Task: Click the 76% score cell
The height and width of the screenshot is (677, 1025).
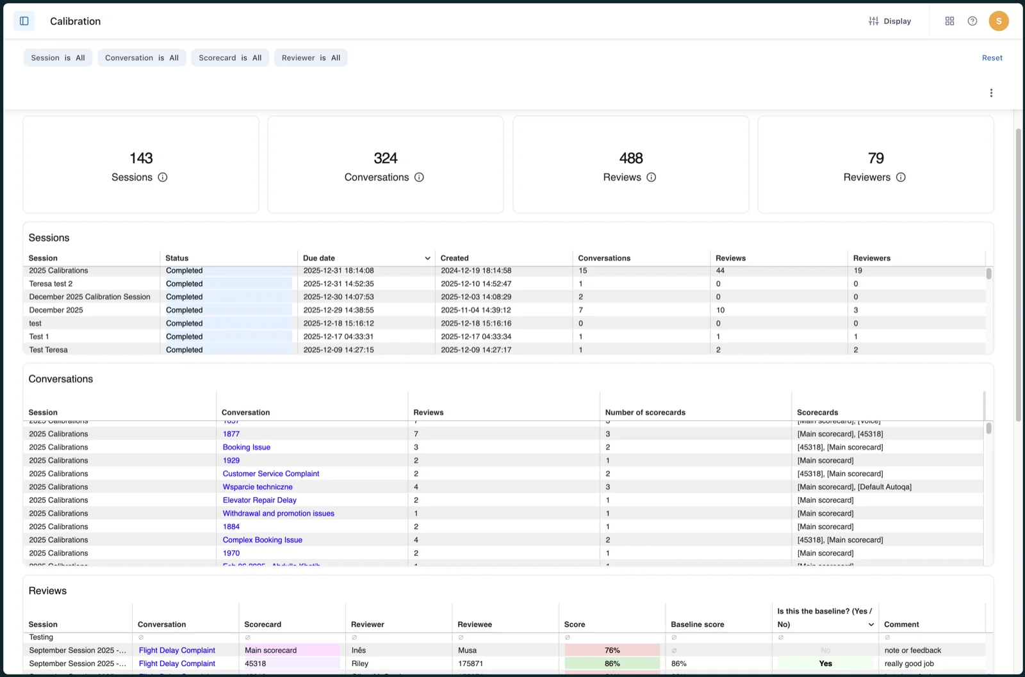Action: point(612,651)
